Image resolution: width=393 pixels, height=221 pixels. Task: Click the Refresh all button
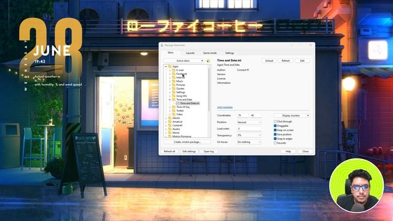coord(169,152)
